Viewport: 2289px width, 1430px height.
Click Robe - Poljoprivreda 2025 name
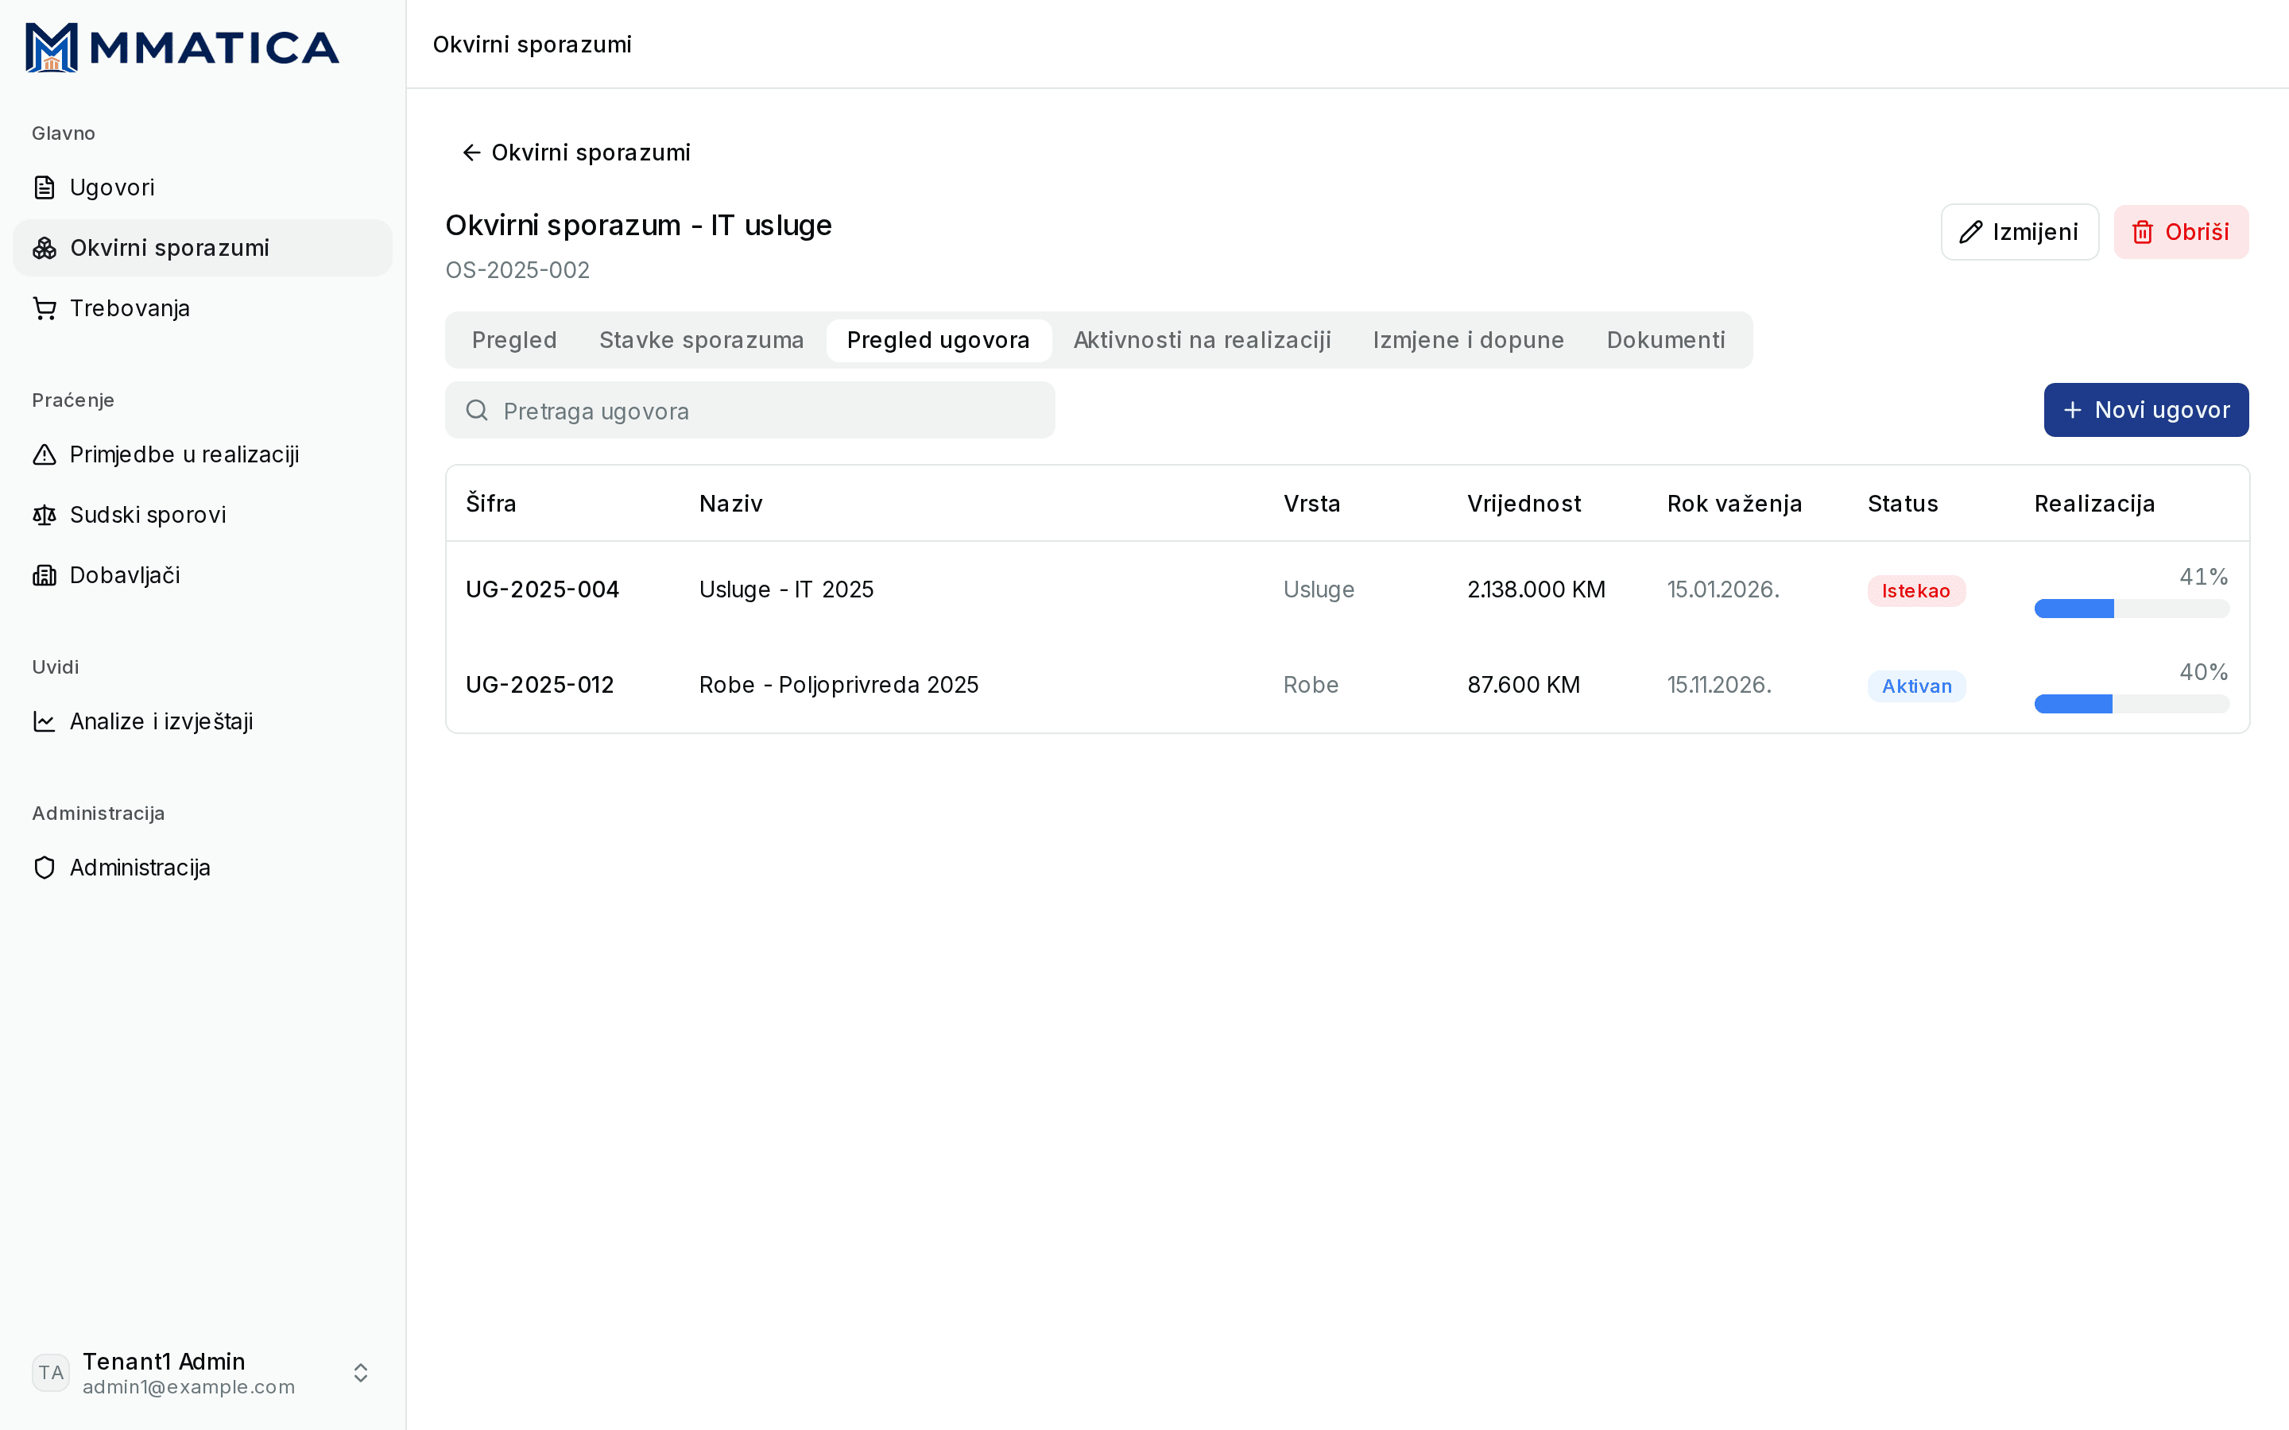click(839, 685)
